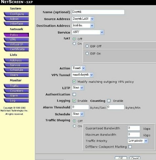This screenshot has height=160, width=156.
Task: Go to the VPN section
Action: point(16,39)
